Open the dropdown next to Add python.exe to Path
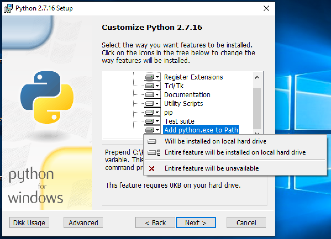The width and height of the screenshot is (331, 239). point(157,130)
